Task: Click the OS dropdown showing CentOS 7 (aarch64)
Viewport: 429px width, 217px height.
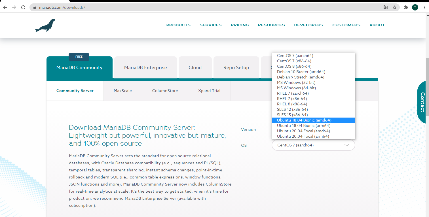Action: tap(313, 145)
